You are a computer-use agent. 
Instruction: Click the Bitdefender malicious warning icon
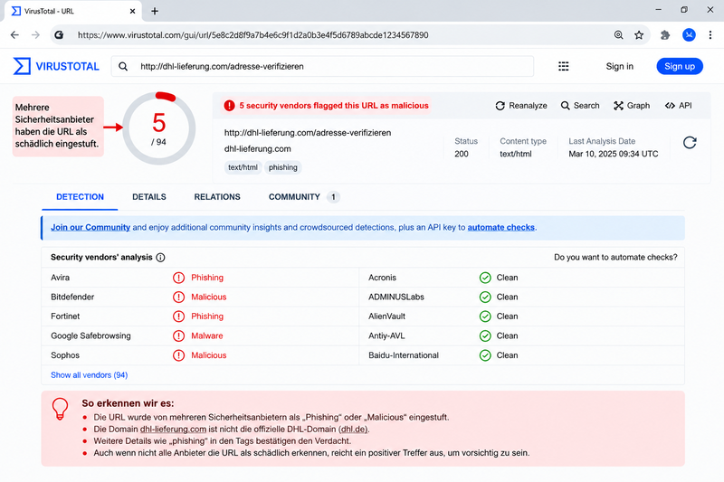[178, 297]
